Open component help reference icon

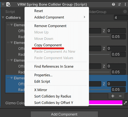coord(113,4)
